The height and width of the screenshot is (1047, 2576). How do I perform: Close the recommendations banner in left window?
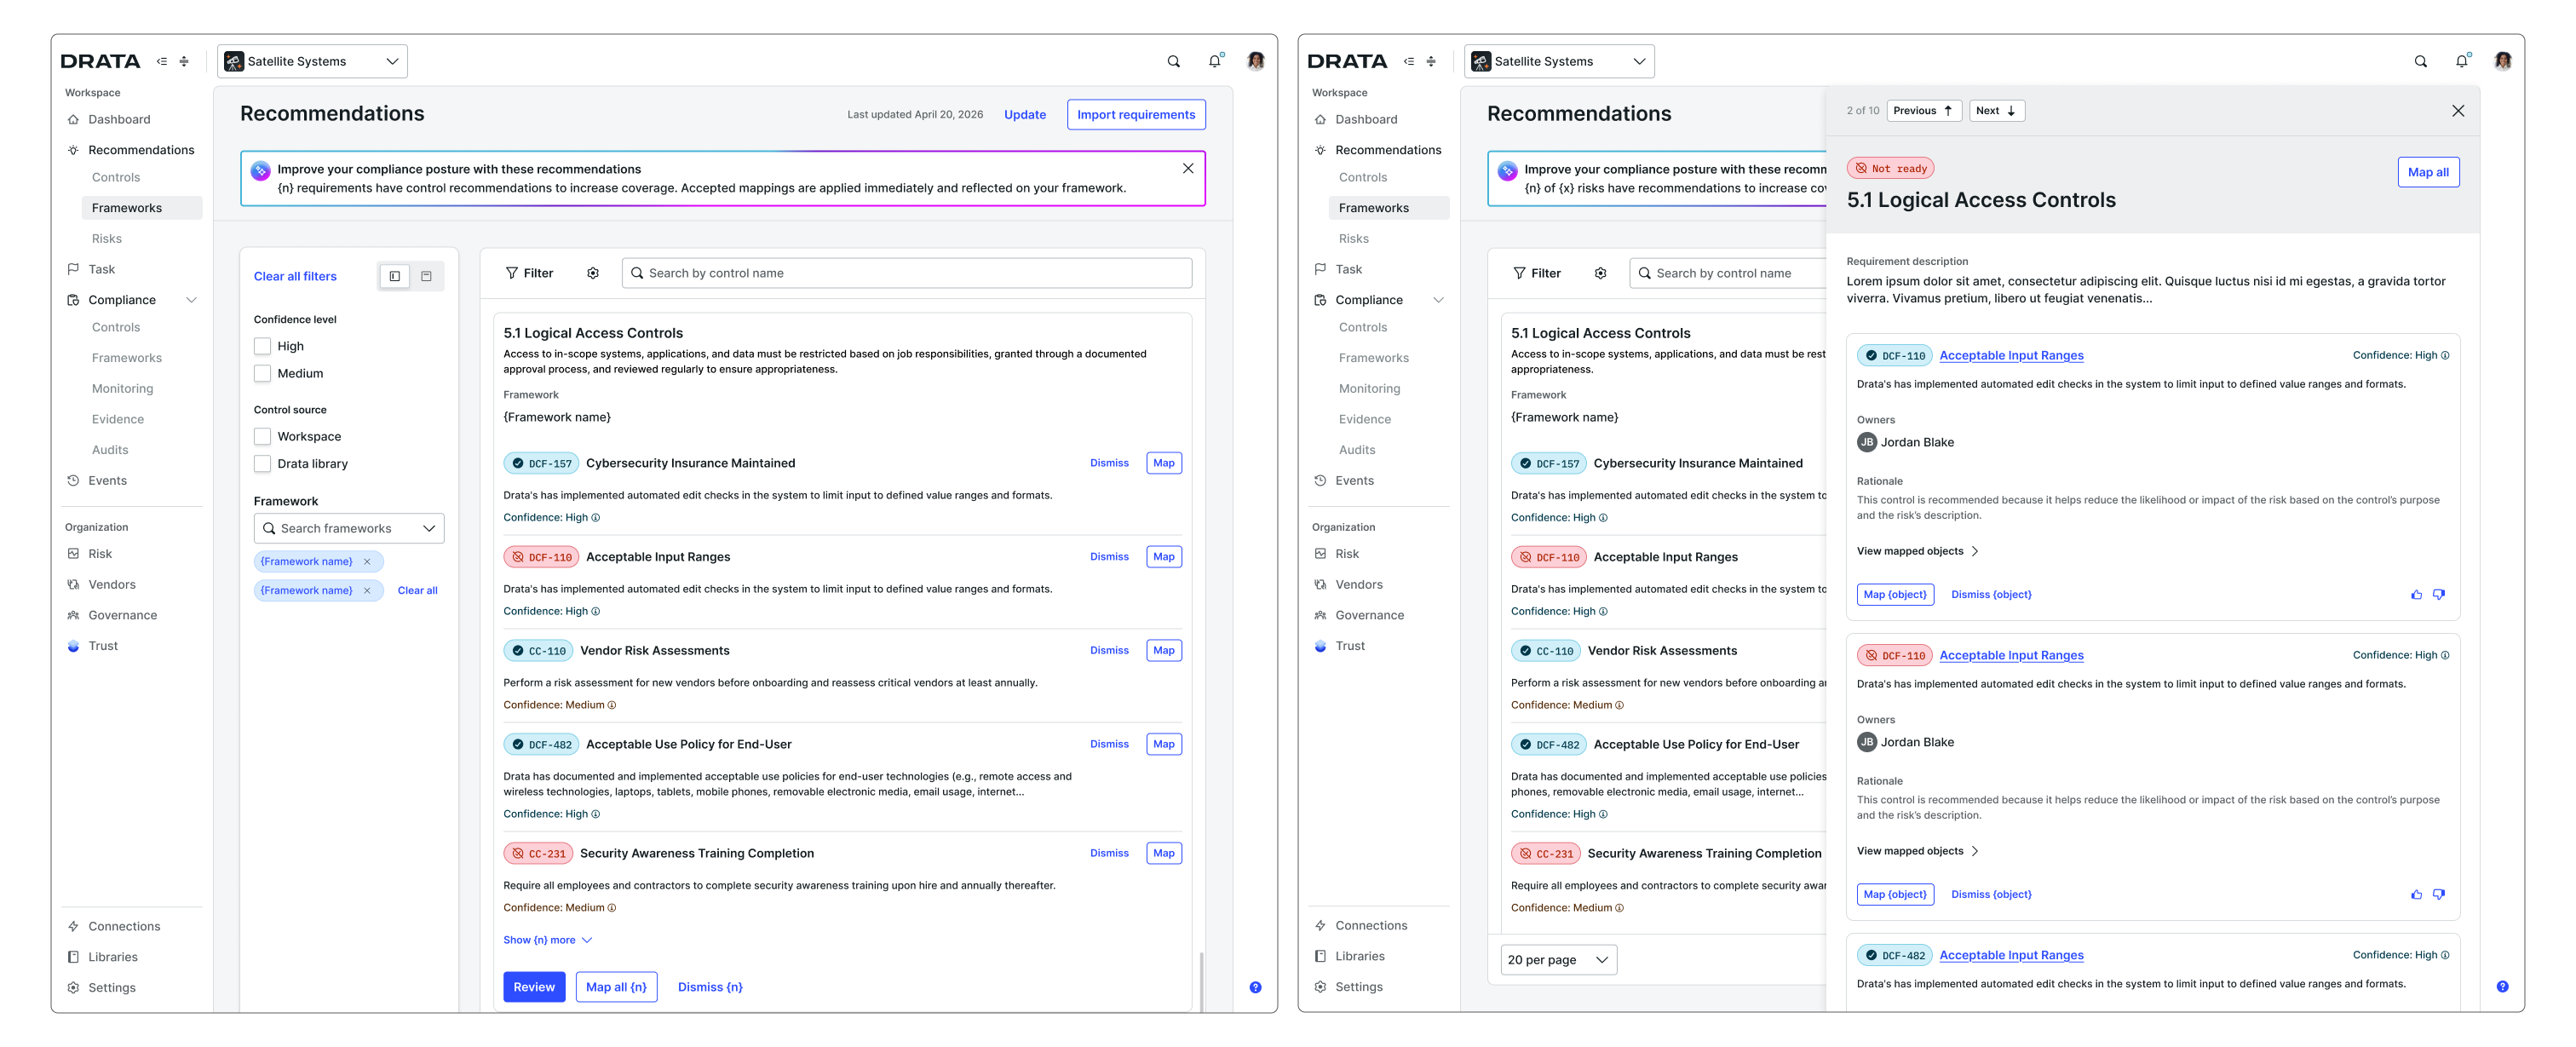[1187, 168]
